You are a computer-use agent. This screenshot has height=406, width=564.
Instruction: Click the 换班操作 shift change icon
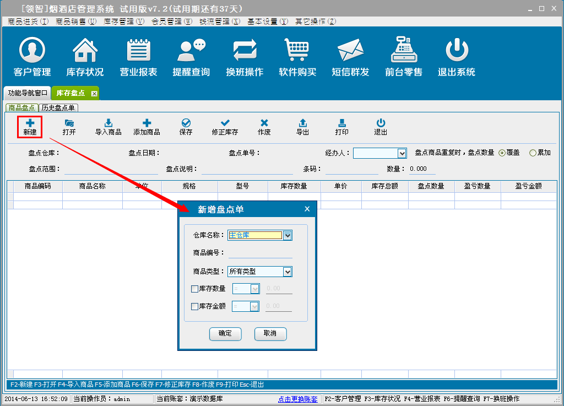[245, 51]
